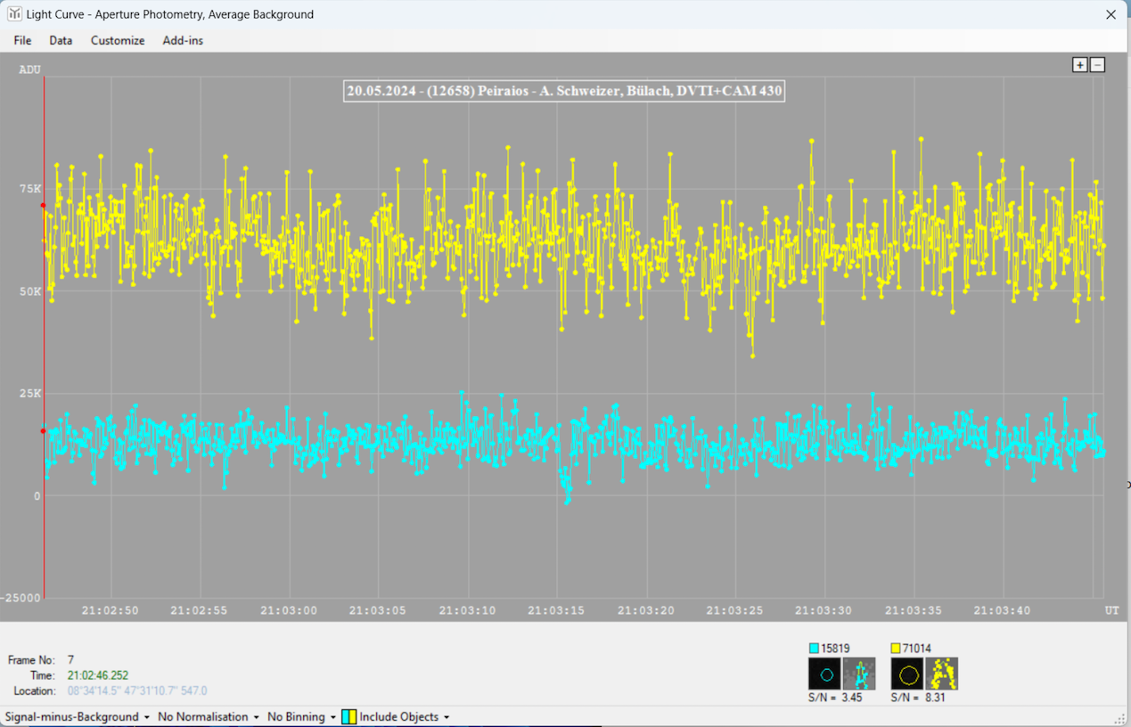Viewport: 1131px width, 727px height.
Task: Open the File menu
Action: pos(22,40)
